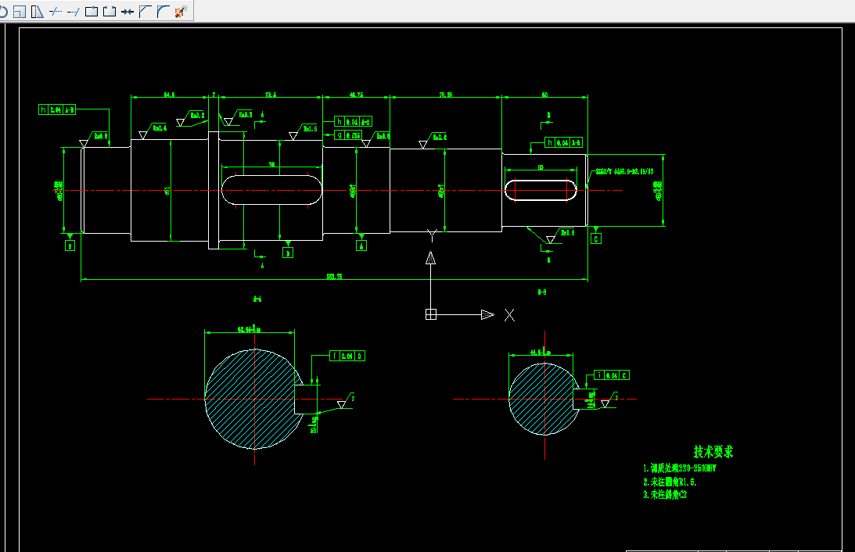Select the short keyway slot near the shaft's right end
Viewport: 855px width, 552px height.
(541, 190)
